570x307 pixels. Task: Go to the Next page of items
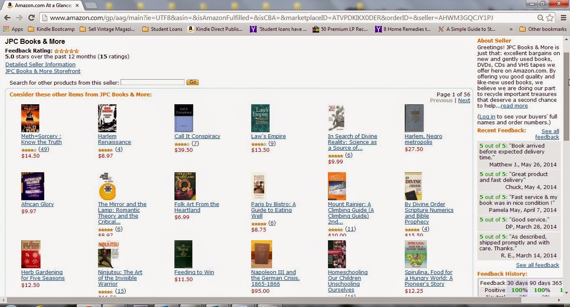click(x=464, y=101)
